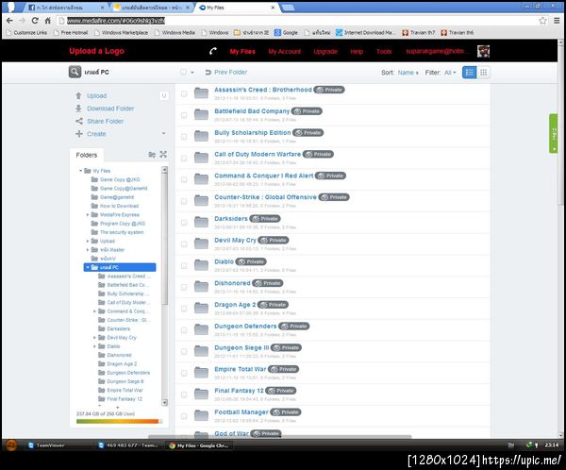
Task: Tick checkbox for Counter-Strike Global Offensive
Action: click(184, 201)
